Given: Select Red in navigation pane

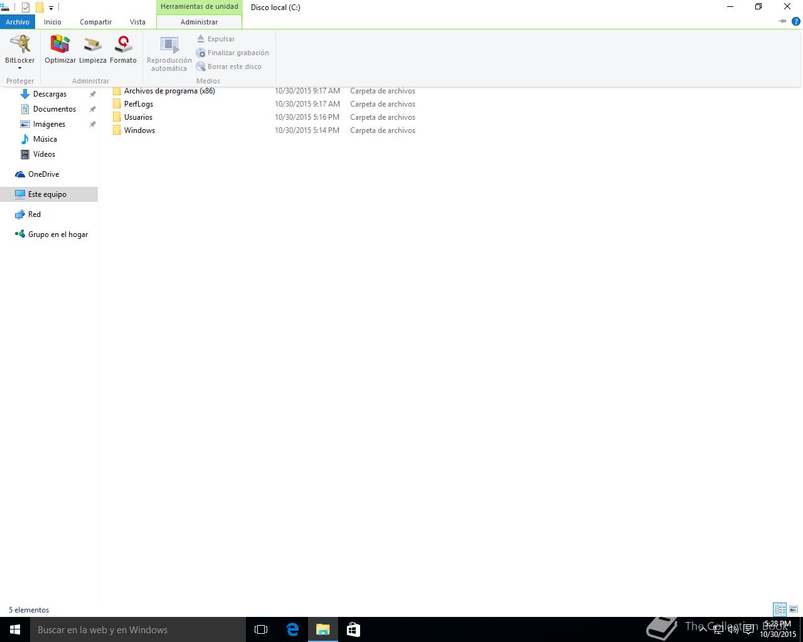Looking at the screenshot, I should coord(35,214).
